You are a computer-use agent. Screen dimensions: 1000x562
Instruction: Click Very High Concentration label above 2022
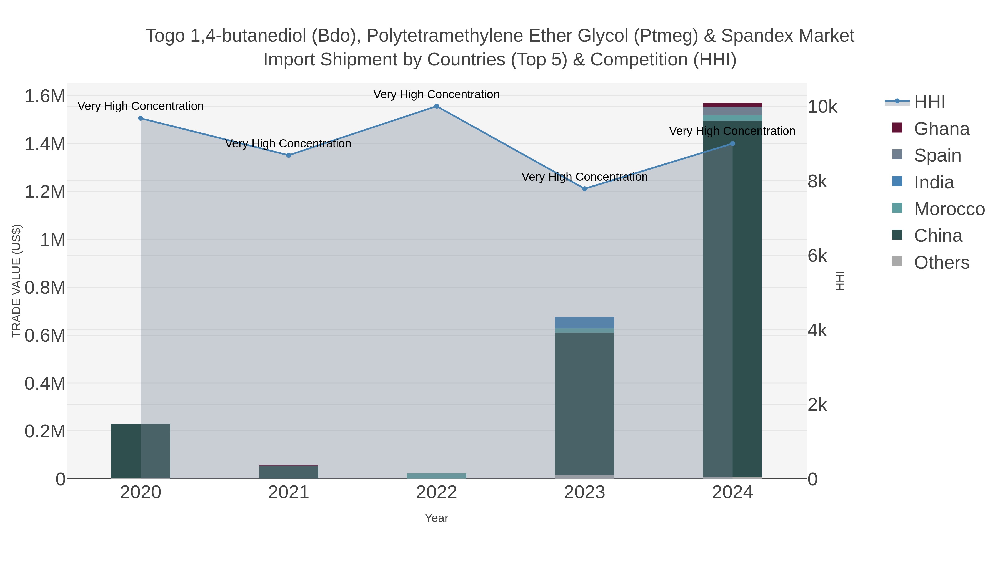tap(437, 94)
